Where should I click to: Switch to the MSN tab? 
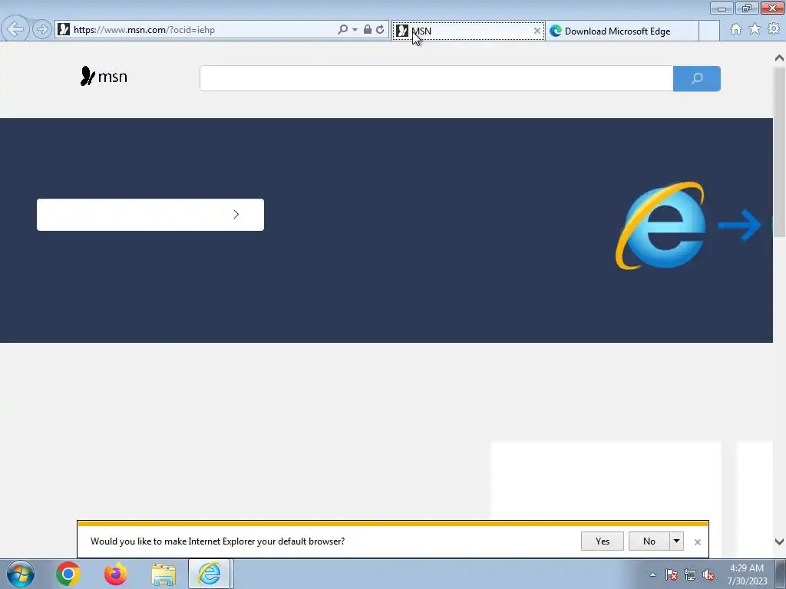(467, 31)
